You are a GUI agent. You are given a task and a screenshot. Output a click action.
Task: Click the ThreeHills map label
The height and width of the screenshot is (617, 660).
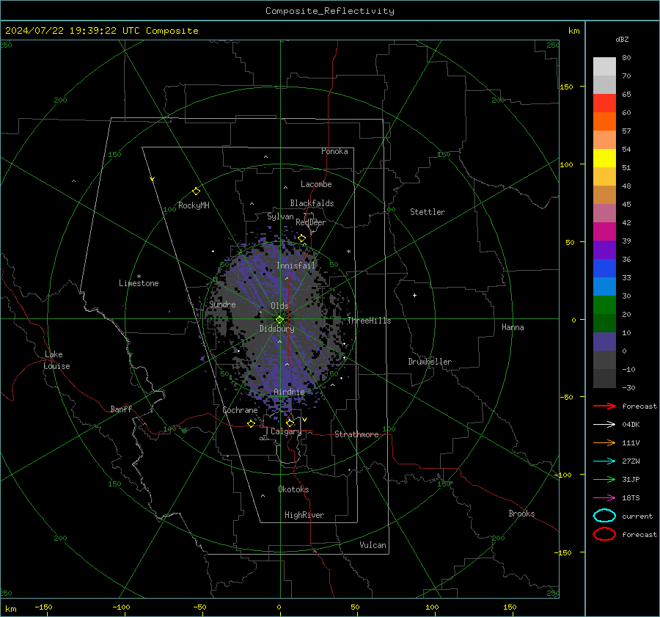(369, 321)
